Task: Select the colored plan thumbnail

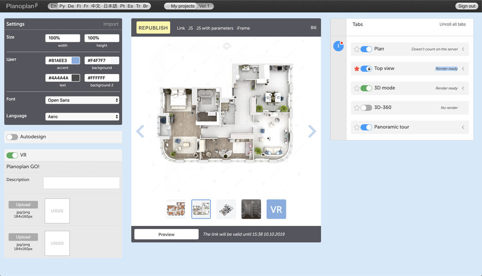Action: pyautogui.click(x=176, y=209)
